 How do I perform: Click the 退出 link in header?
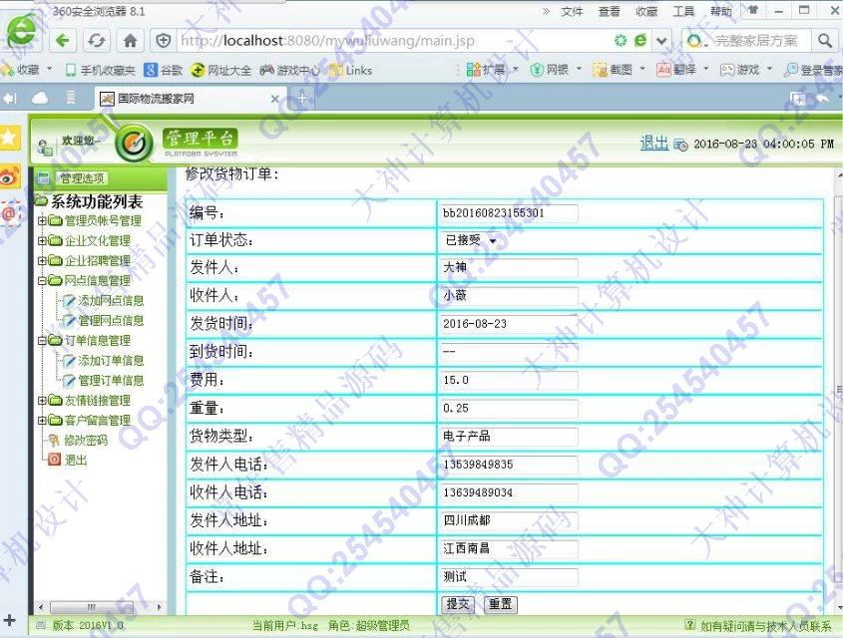pyautogui.click(x=654, y=144)
